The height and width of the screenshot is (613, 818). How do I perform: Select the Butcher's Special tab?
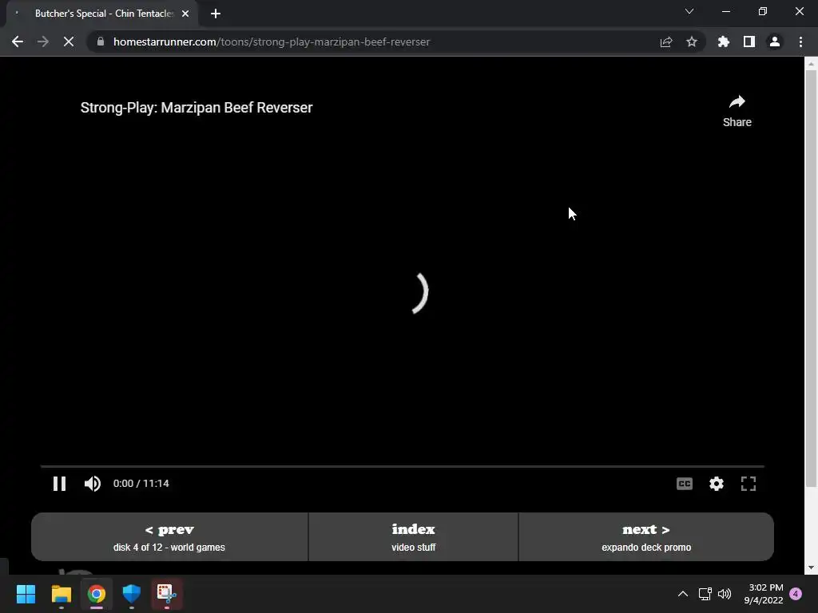(x=102, y=14)
